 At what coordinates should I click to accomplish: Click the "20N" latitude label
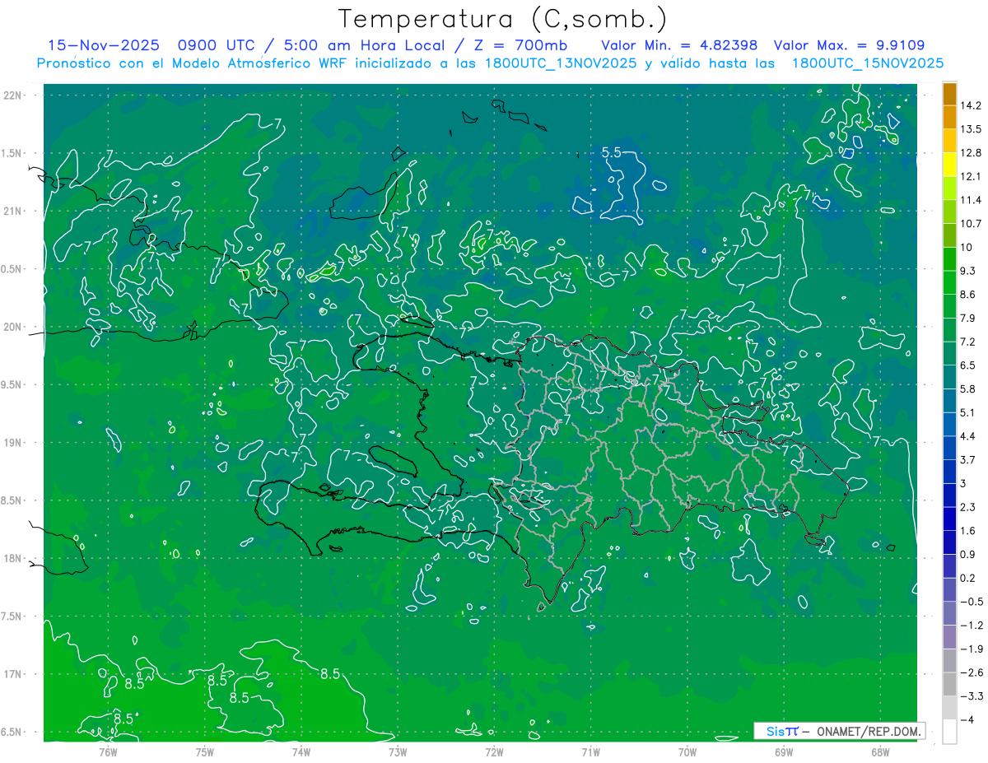pos(14,327)
